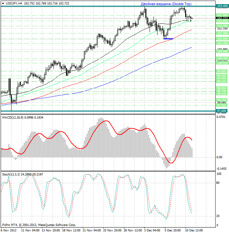Select the 102.600 price level label

tap(222, 21)
